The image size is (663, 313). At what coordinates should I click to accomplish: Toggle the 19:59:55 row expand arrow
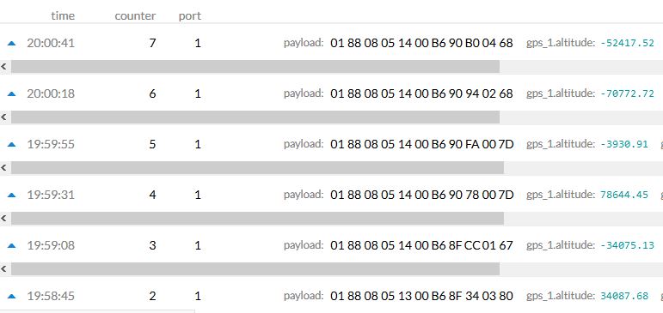click(12, 144)
